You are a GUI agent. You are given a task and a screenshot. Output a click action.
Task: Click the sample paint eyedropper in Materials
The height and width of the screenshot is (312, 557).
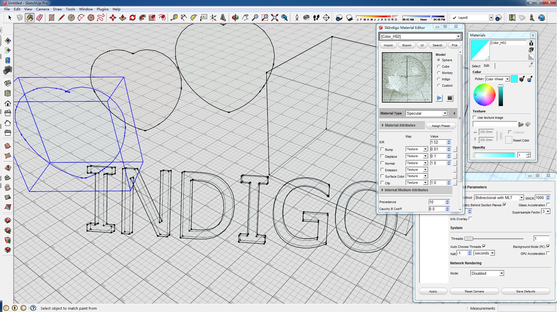(531, 65)
